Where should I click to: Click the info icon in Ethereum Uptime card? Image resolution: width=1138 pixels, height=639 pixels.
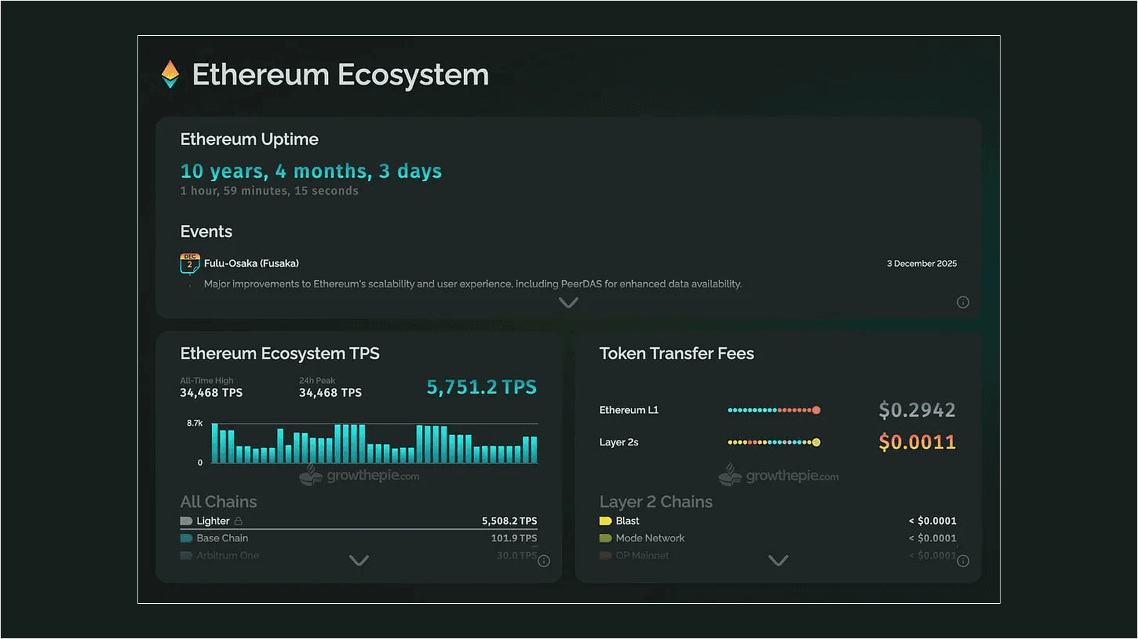pyautogui.click(x=963, y=302)
